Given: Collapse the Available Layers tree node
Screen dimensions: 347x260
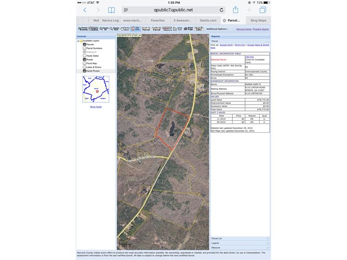Looking at the screenshot, I should pos(78,41).
